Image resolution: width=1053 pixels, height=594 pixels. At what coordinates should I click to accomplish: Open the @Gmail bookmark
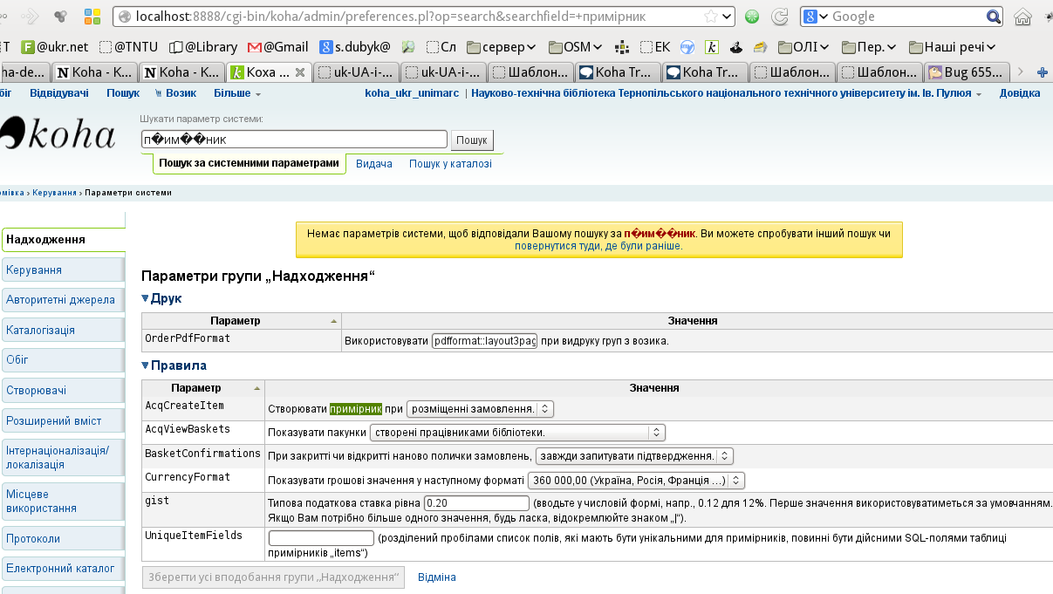(277, 47)
